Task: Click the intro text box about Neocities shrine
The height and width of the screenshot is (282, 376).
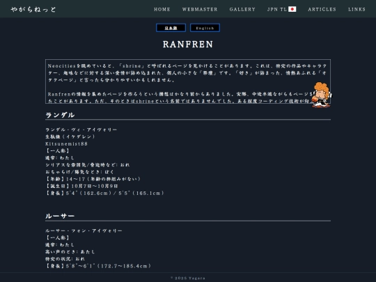Action: [188, 81]
